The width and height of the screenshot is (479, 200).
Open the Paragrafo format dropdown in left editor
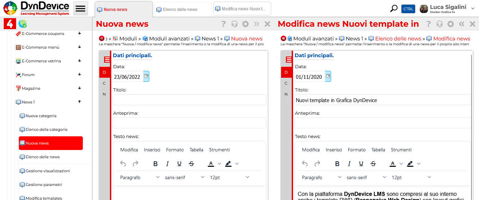pyautogui.click(x=140, y=177)
